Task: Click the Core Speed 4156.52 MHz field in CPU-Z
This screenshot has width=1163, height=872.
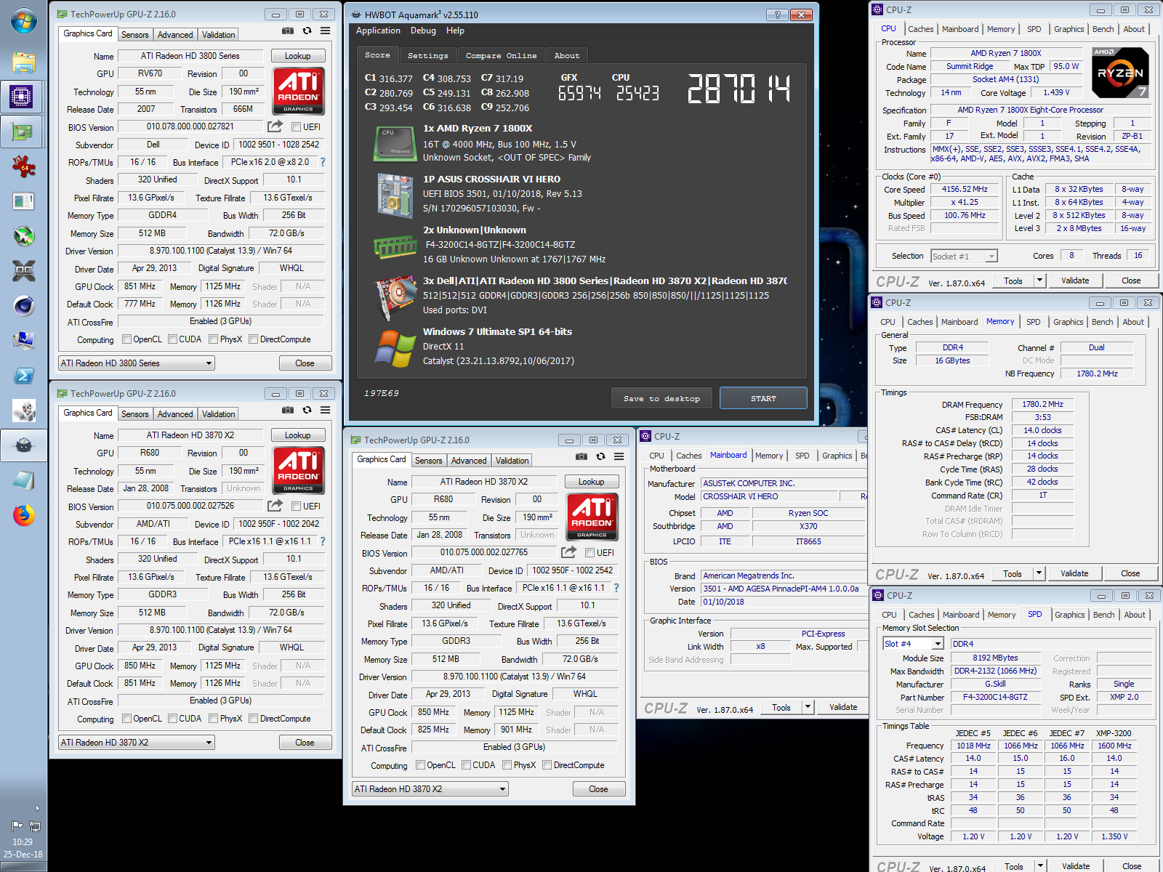Action: click(965, 189)
